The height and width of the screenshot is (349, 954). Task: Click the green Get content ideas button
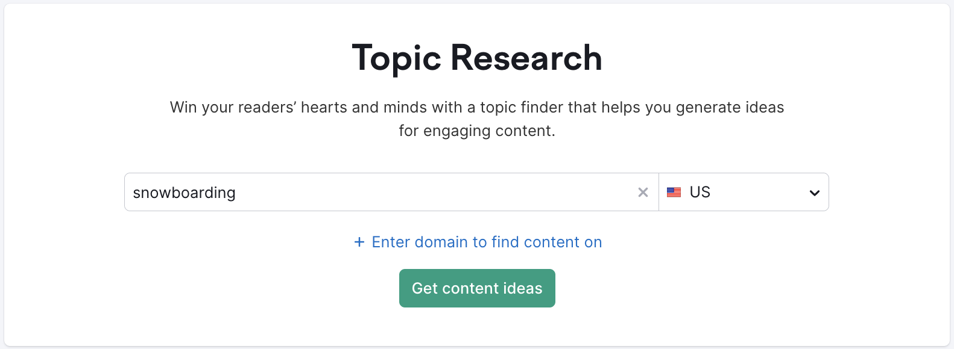click(x=477, y=288)
